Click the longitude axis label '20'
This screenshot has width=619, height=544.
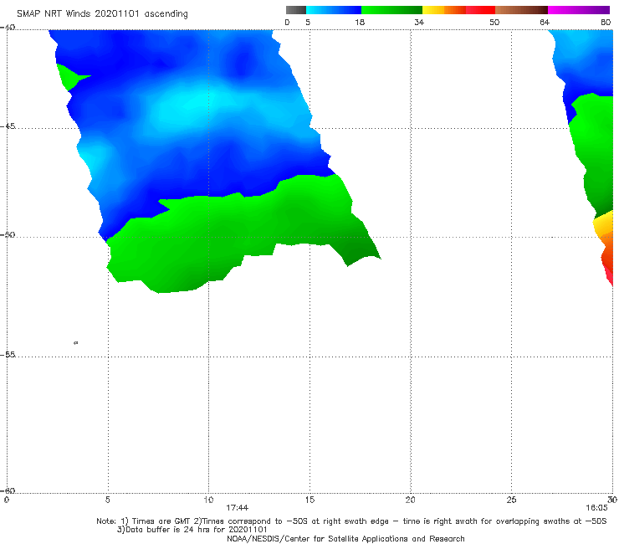pyautogui.click(x=411, y=500)
